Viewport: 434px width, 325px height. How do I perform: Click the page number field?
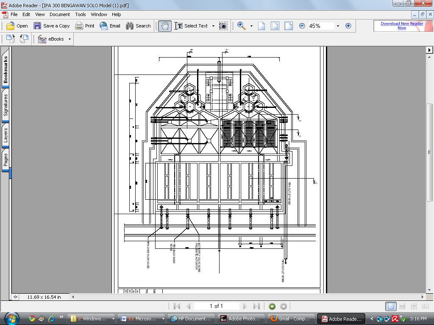click(216, 306)
